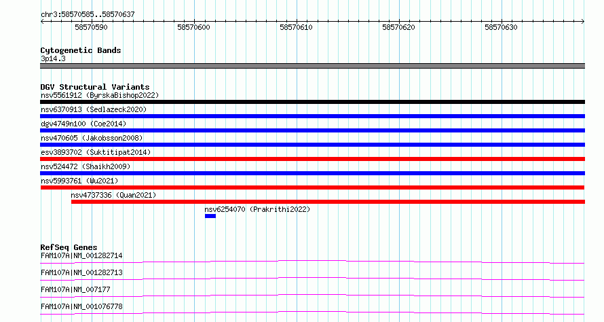Select the black nsv5561912 variant bar
Screen dimensions: 604x322
point(312,102)
